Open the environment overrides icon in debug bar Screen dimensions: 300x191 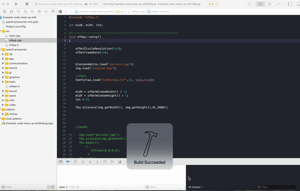click(119, 162)
